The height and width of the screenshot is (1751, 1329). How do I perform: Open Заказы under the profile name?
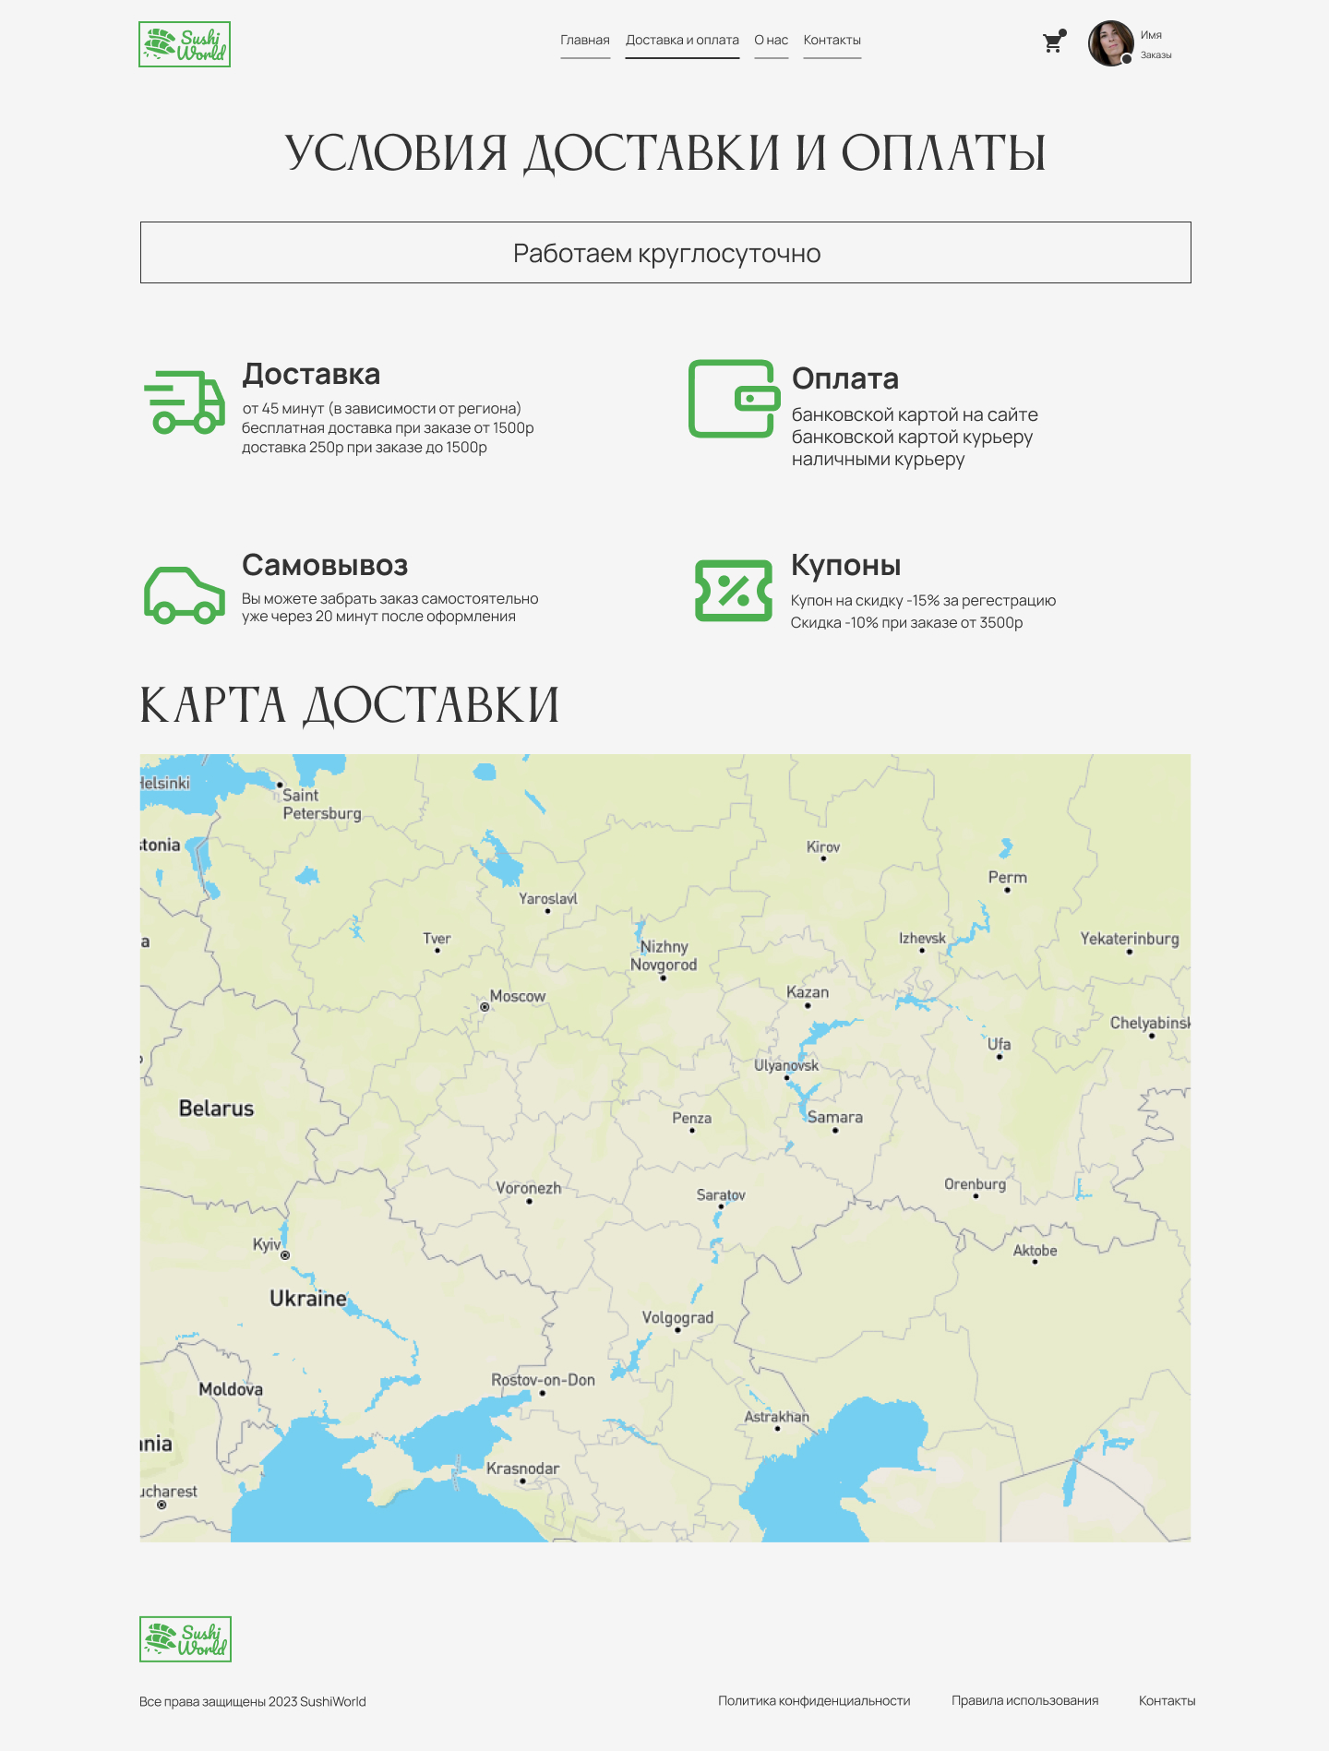click(1155, 55)
